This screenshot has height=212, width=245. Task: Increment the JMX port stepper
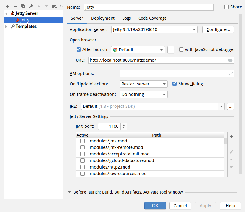point(124,125)
